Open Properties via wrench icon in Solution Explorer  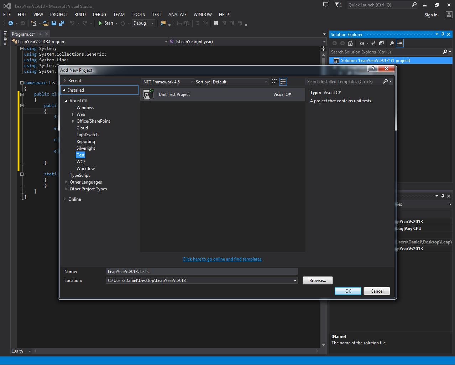point(392,43)
